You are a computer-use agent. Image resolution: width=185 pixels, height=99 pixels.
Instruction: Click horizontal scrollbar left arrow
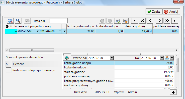[x=7, y=50]
